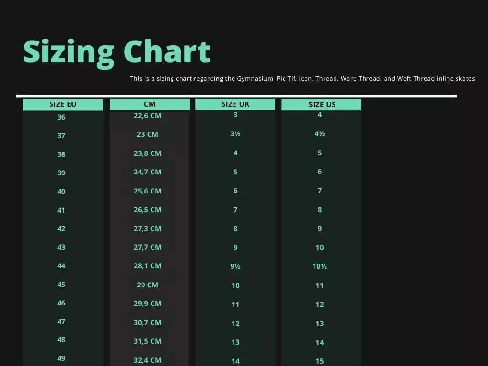The width and height of the screenshot is (488, 366).
Task: Click the SIZE EU column header
Action: tap(63, 104)
